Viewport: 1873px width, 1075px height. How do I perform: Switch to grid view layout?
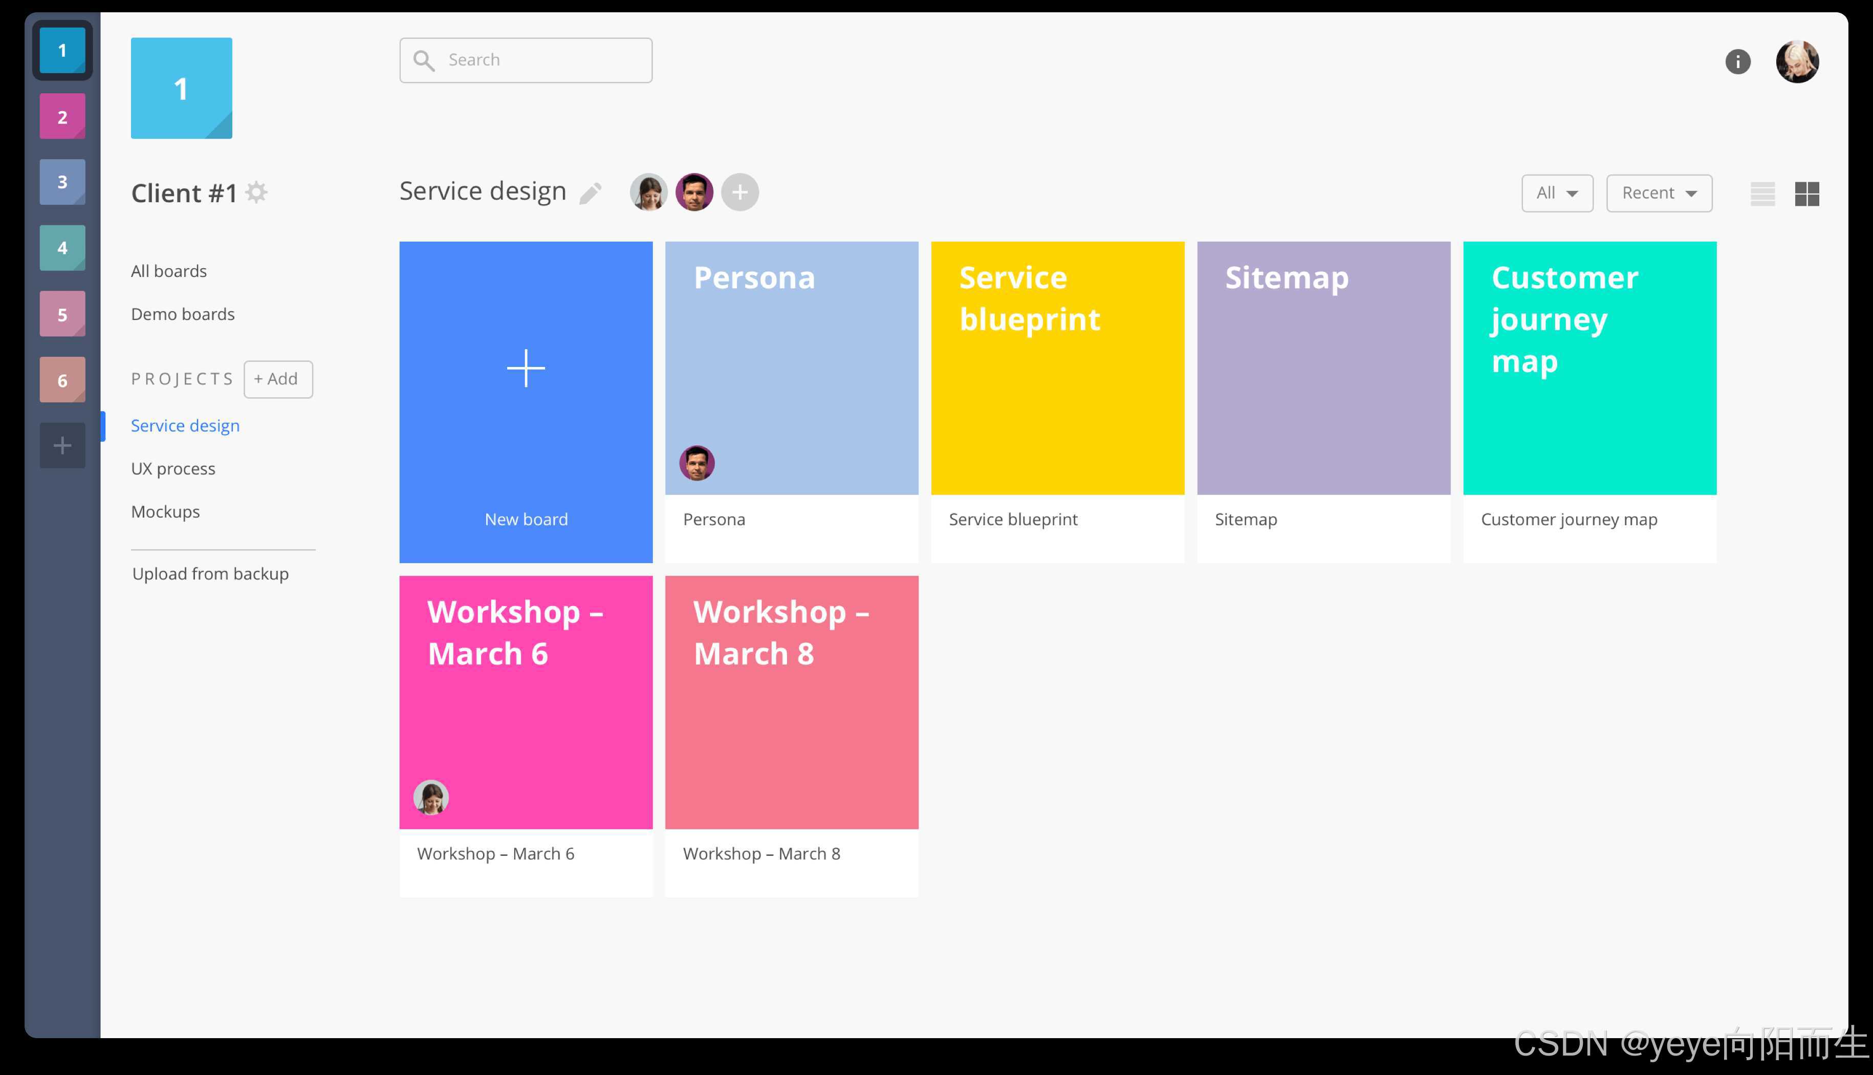click(1806, 194)
